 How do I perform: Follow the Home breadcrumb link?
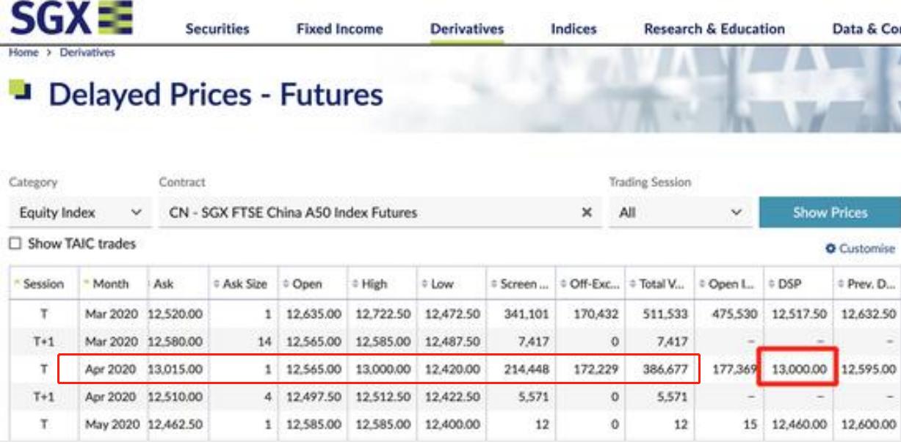23,53
